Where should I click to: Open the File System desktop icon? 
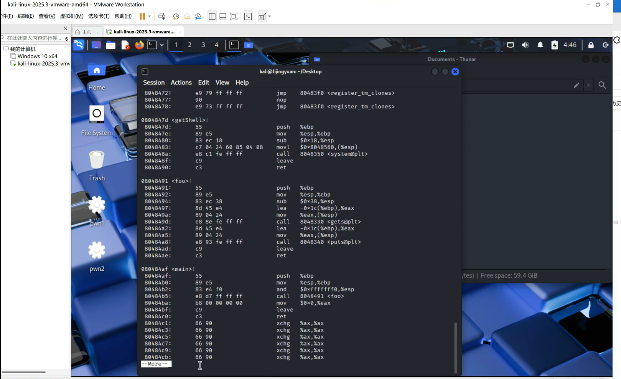[97, 121]
